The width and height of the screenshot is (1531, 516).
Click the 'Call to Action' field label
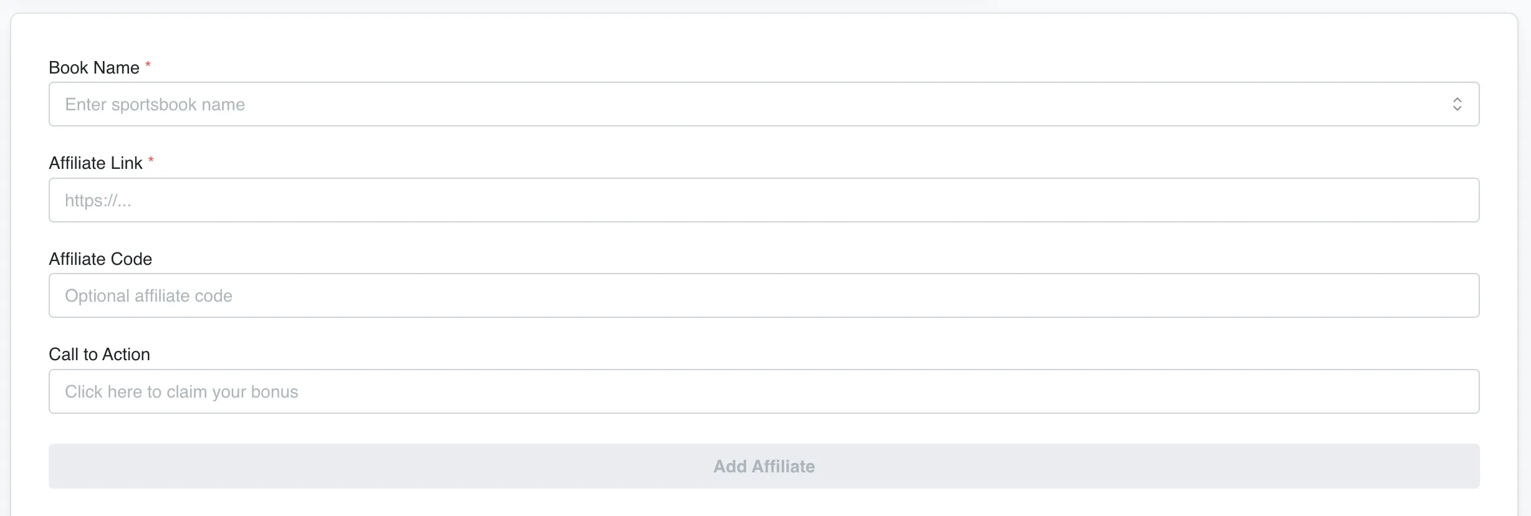(99, 355)
